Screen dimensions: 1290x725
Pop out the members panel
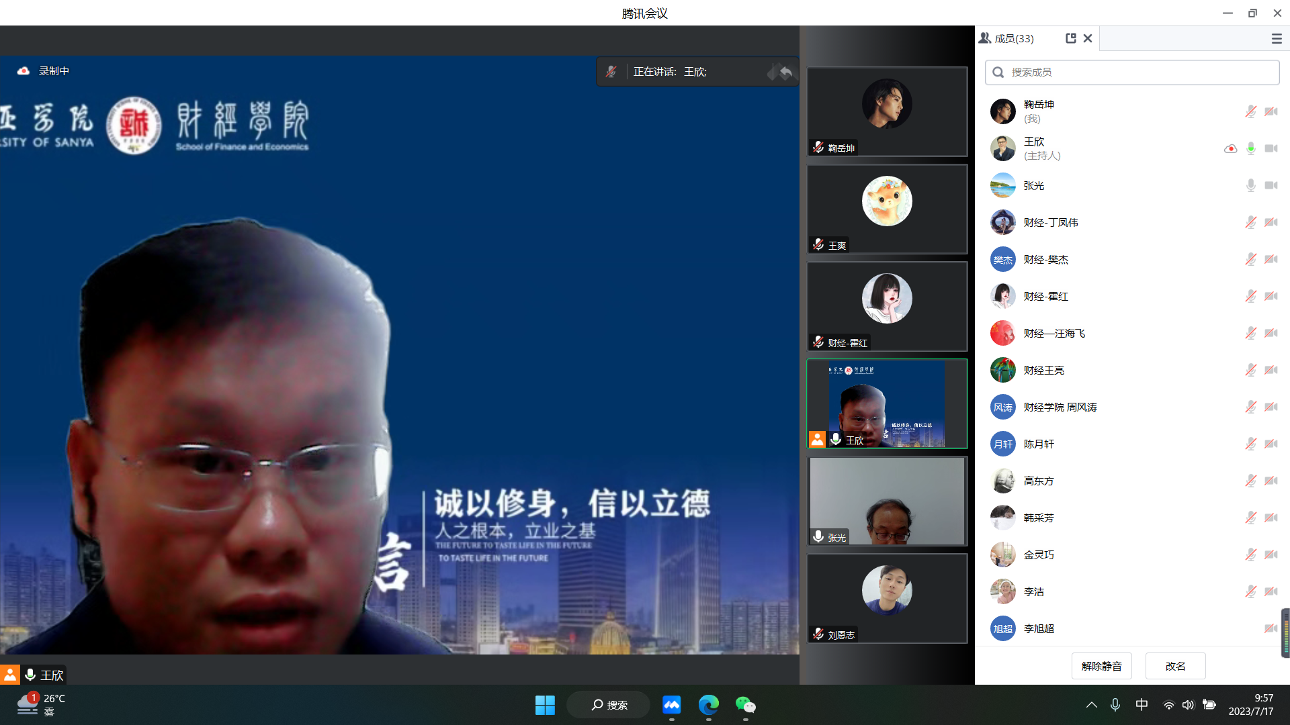tap(1071, 38)
